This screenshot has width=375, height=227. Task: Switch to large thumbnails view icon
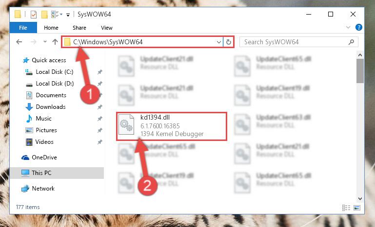[x=357, y=208]
